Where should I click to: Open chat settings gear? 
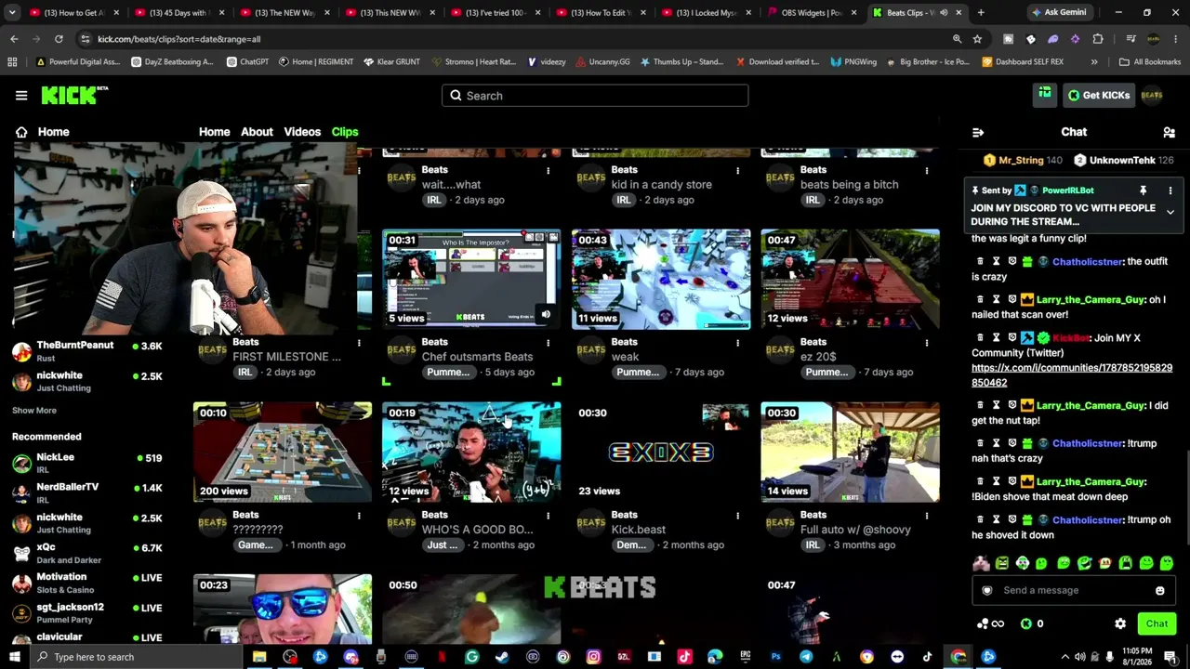click(1120, 623)
